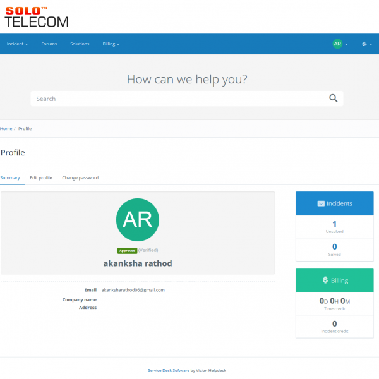This screenshot has width=379, height=379.
Task: Click the dollar icon in Billing panel
Action: pyautogui.click(x=325, y=280)
